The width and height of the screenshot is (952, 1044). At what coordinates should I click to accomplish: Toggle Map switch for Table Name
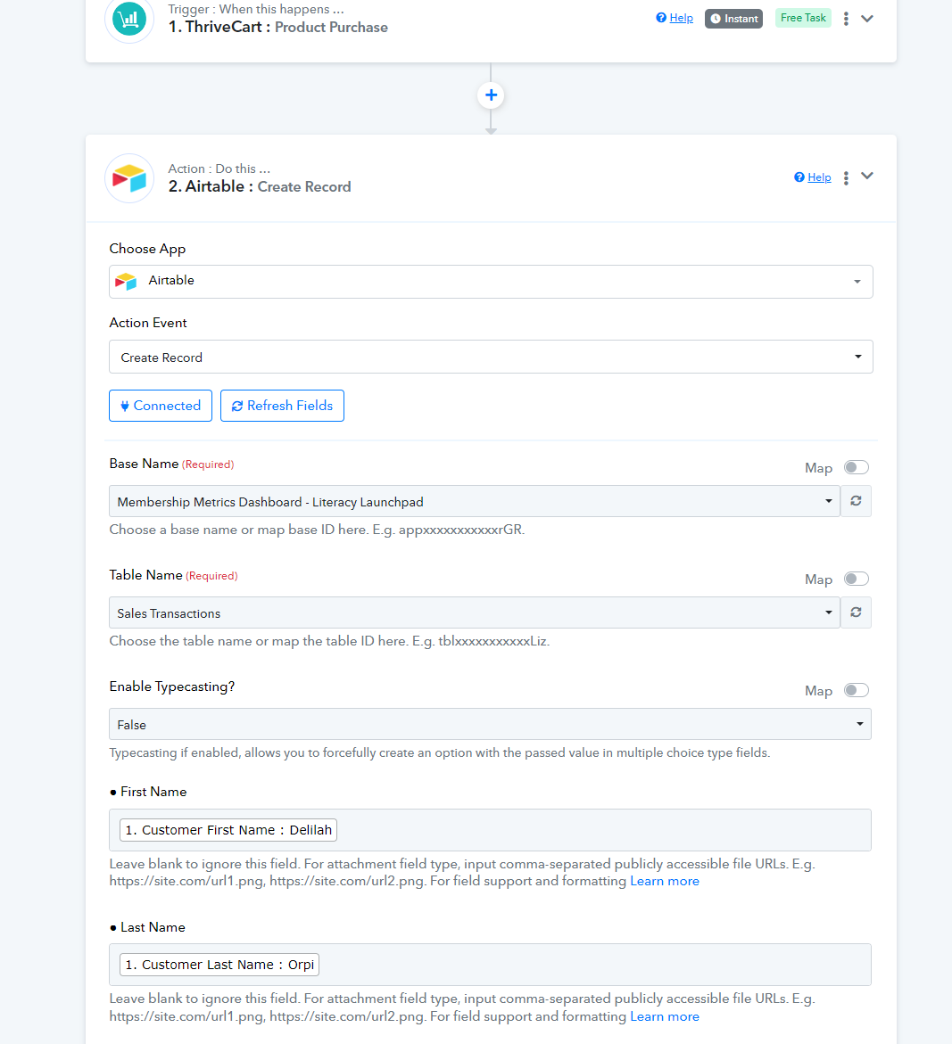856,579
